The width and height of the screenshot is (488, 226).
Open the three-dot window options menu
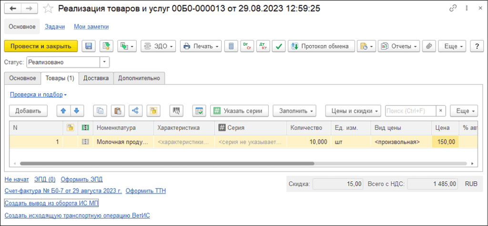(x=467, y=9)
